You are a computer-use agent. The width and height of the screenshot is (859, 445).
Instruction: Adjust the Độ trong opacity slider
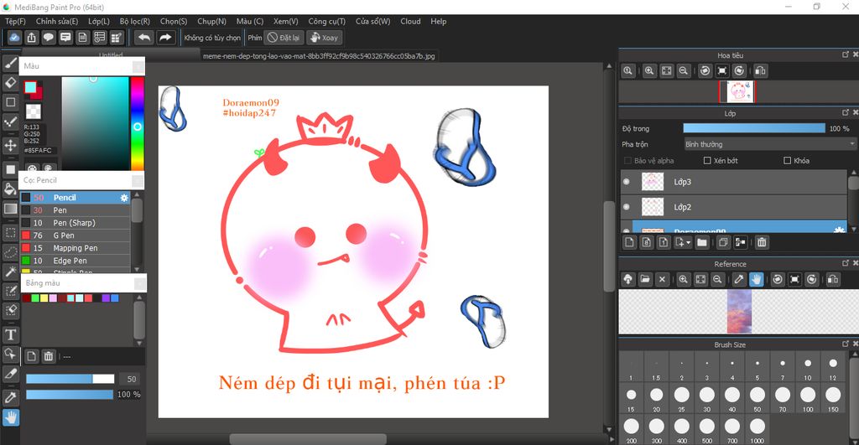[x=754, y=128]
